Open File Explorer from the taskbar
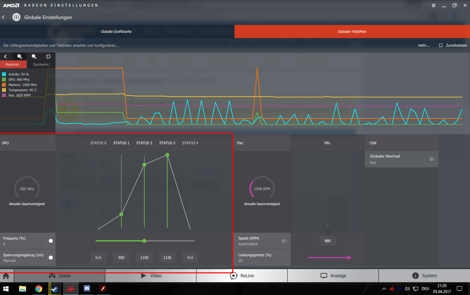 [22, 289]
